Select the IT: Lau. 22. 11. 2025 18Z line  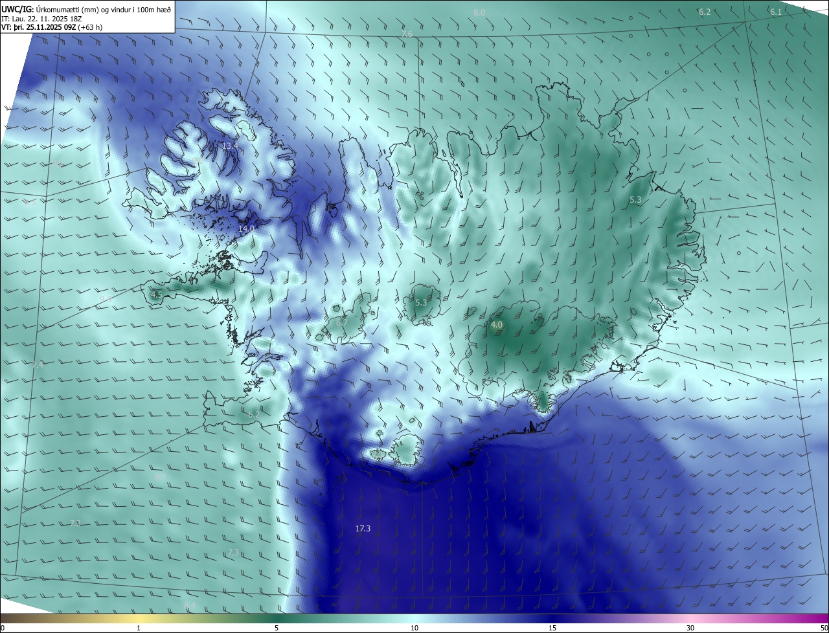click(41, 19)
